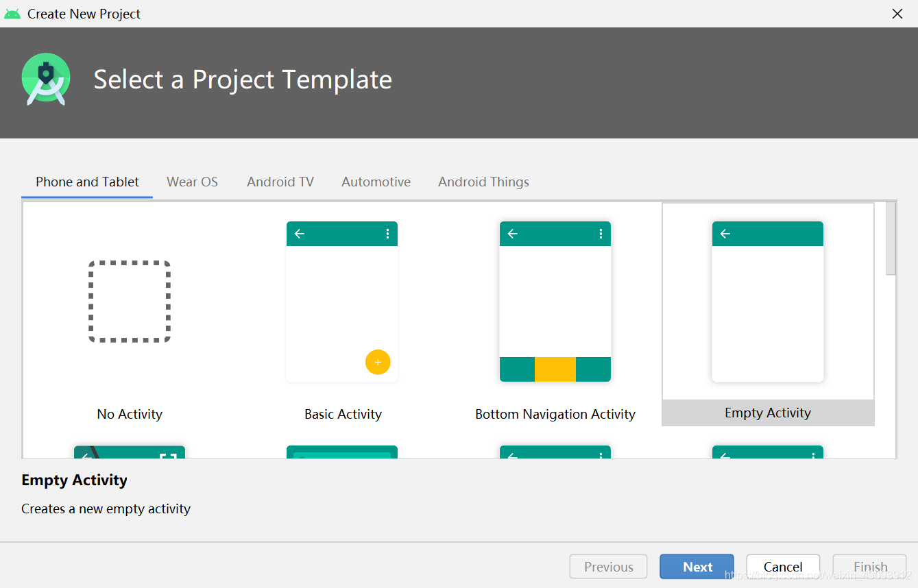Click the Cancel button
This screenshot has width=918, height=588.
pyautogui.click(x=783, y=567)
